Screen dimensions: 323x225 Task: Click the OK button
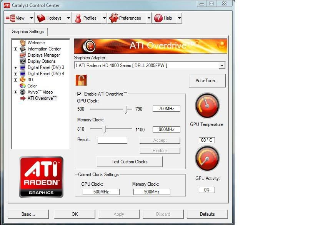click(75, 214)
